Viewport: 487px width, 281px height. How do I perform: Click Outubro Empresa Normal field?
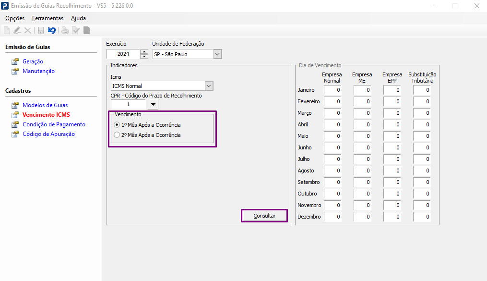tap(333, 194)
